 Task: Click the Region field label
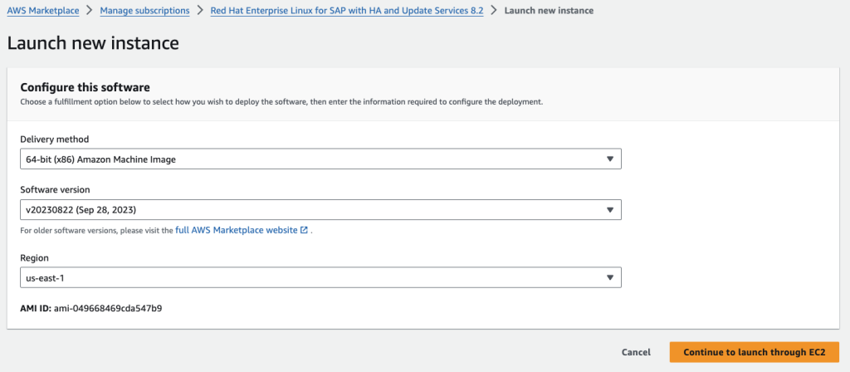35,258
